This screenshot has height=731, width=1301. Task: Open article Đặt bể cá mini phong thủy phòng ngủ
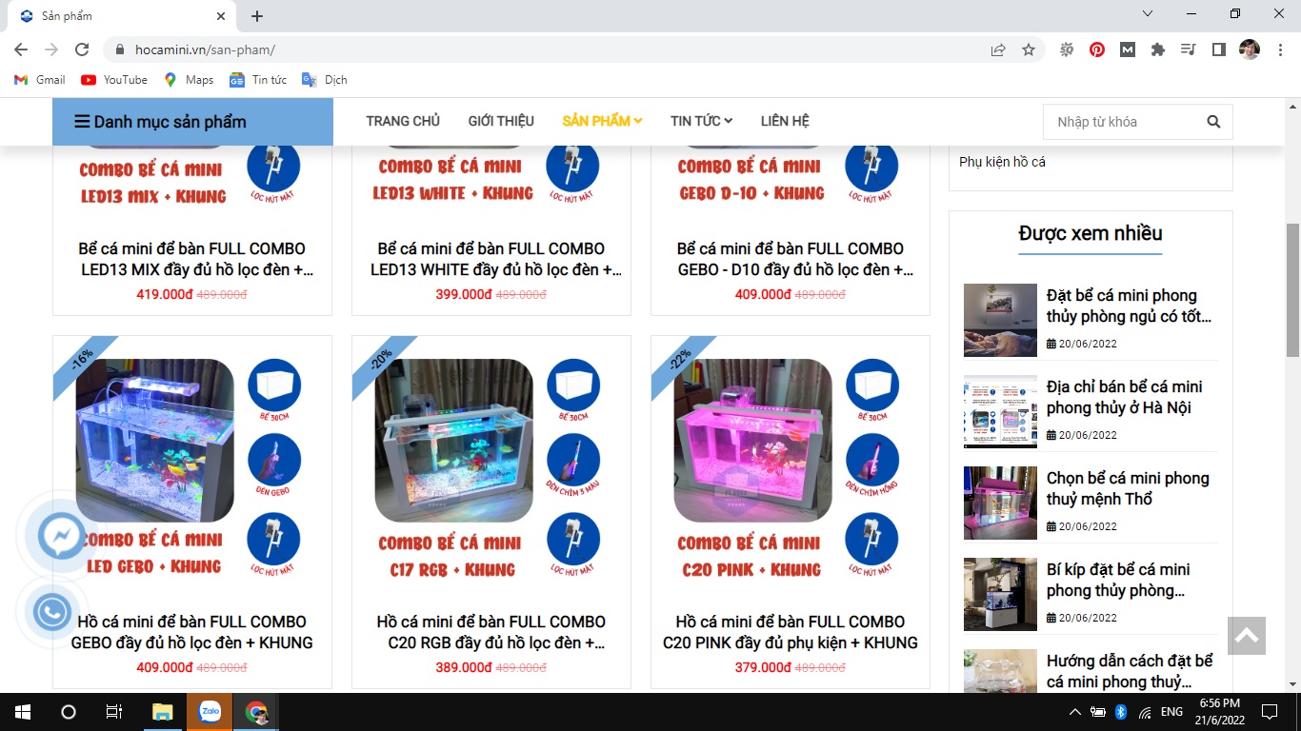pos(1129,306)
